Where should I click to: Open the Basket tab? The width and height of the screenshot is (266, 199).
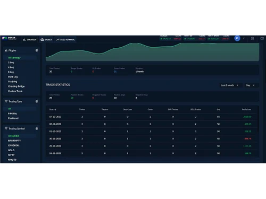pos(46,40)
